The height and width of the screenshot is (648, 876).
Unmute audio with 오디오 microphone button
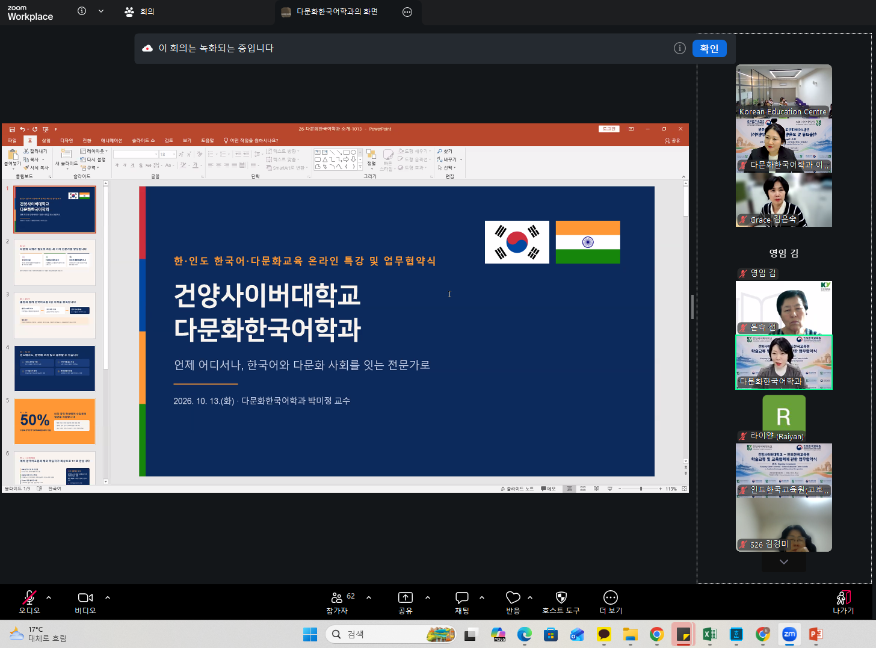(29, 602)
